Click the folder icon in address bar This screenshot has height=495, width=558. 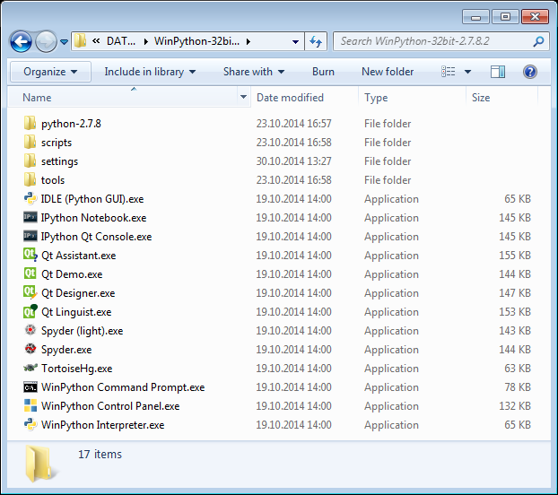coord(80,41)
